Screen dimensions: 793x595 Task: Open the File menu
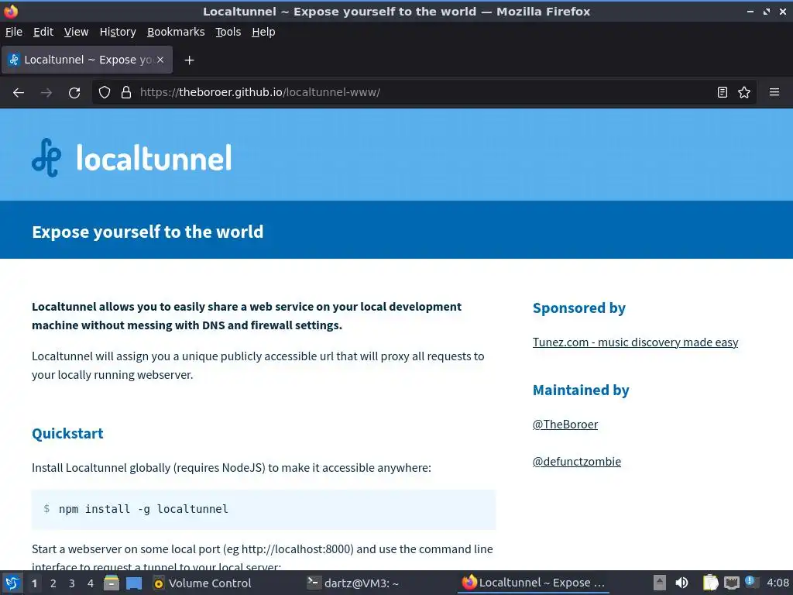14,32
